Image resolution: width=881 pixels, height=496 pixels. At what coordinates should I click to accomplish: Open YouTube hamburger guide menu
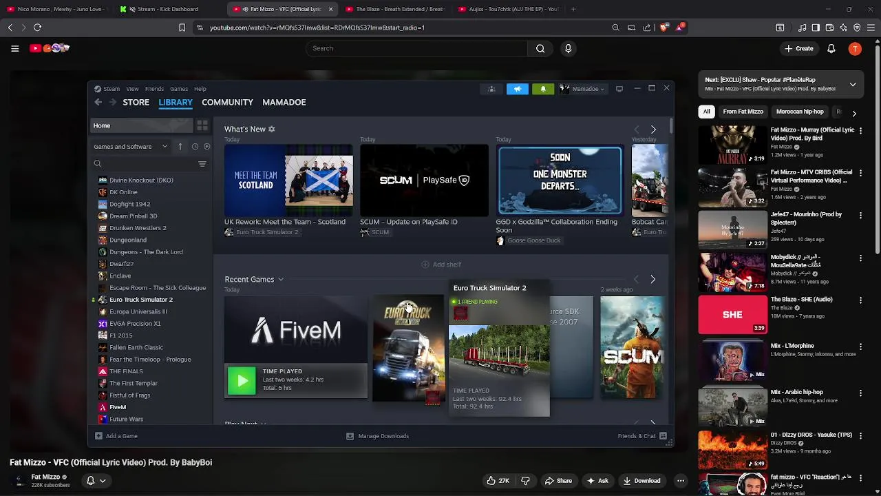(x=14, y=48)
